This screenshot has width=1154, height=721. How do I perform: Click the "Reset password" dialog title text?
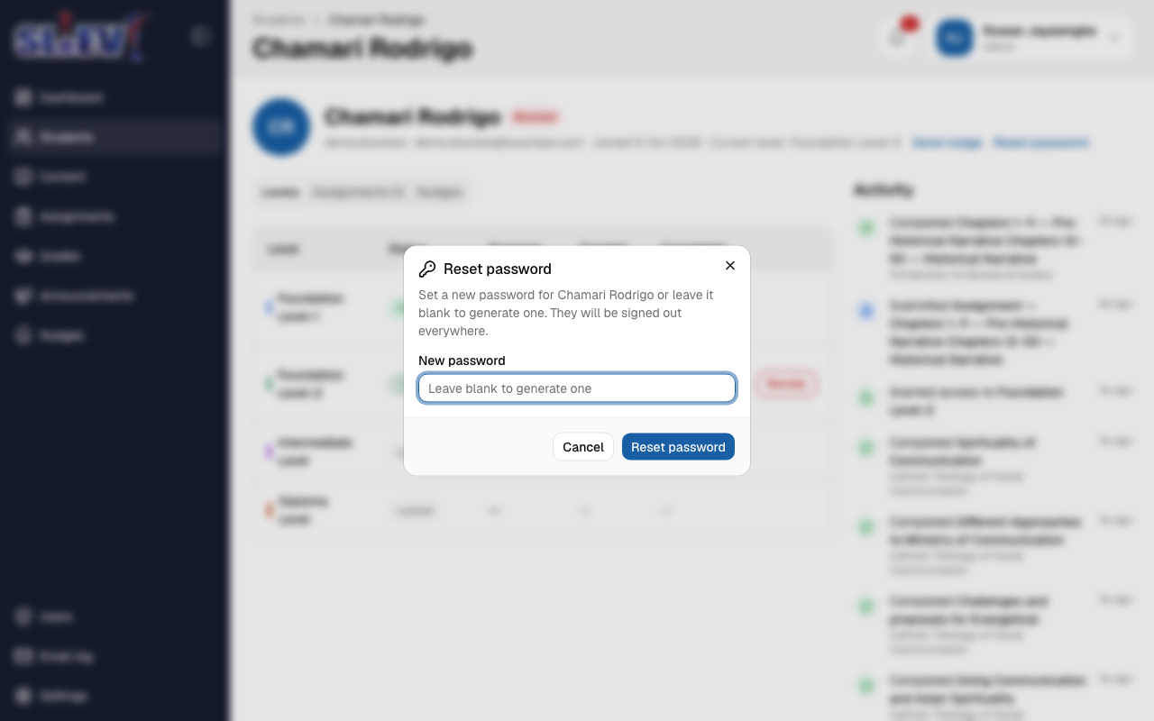point(498,269)
